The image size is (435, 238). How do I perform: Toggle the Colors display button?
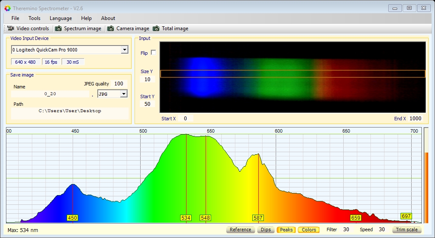click(x=309, y=229)
